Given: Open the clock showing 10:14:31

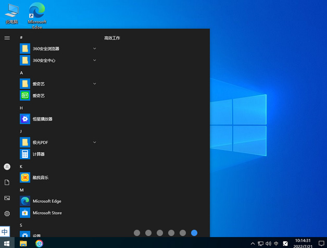Looking at the screenshot, I should (303, 241).
